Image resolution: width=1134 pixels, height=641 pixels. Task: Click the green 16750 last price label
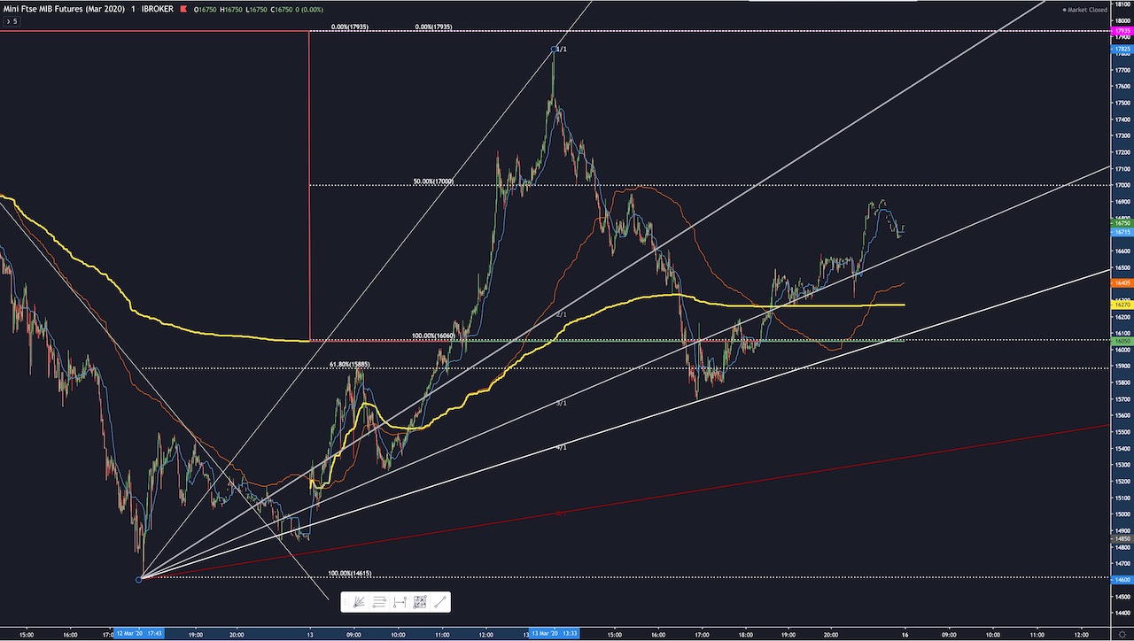(x=1121, y=223)
